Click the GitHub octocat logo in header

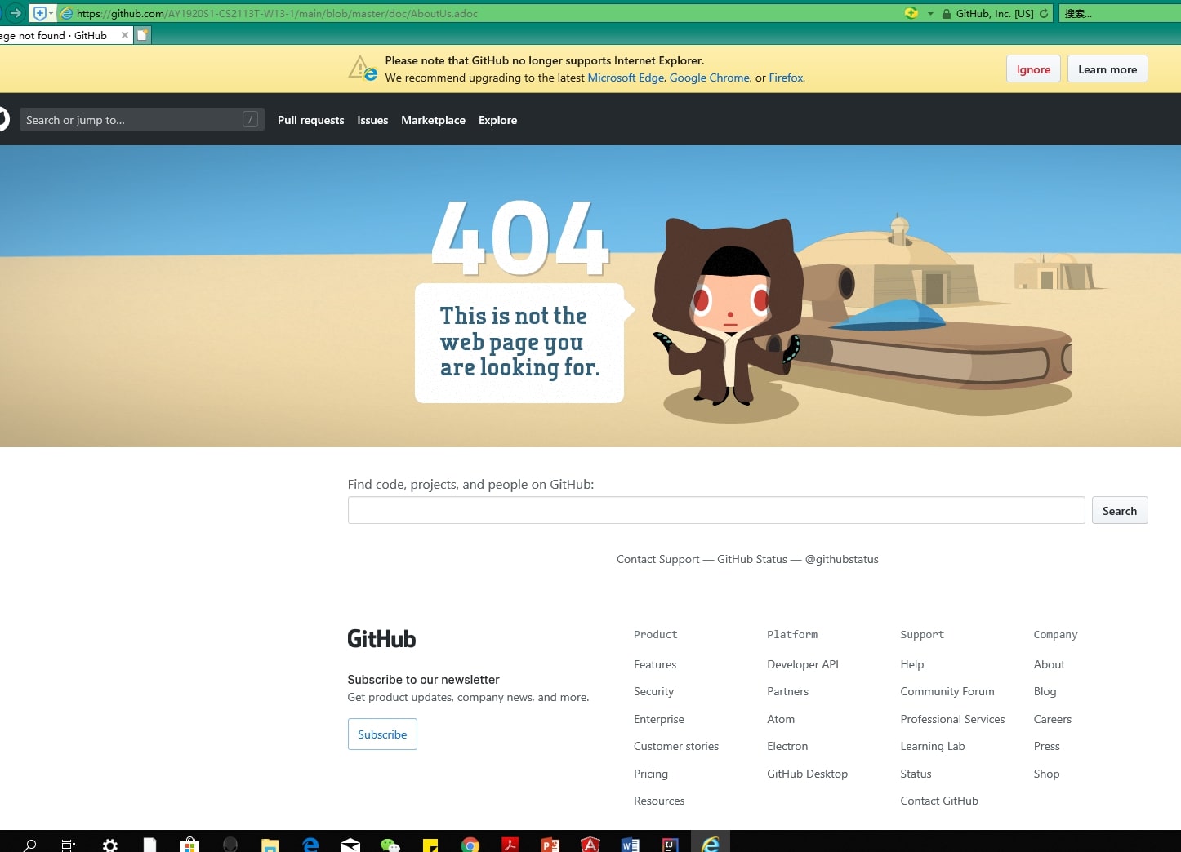(x=2, y=119)
